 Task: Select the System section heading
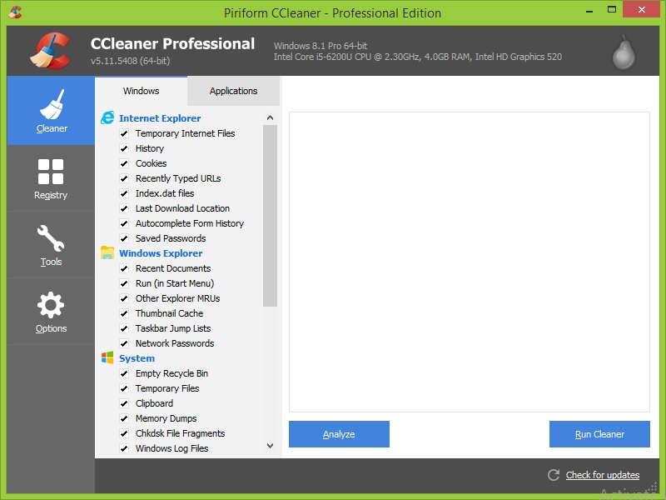(x=137, y=358)
